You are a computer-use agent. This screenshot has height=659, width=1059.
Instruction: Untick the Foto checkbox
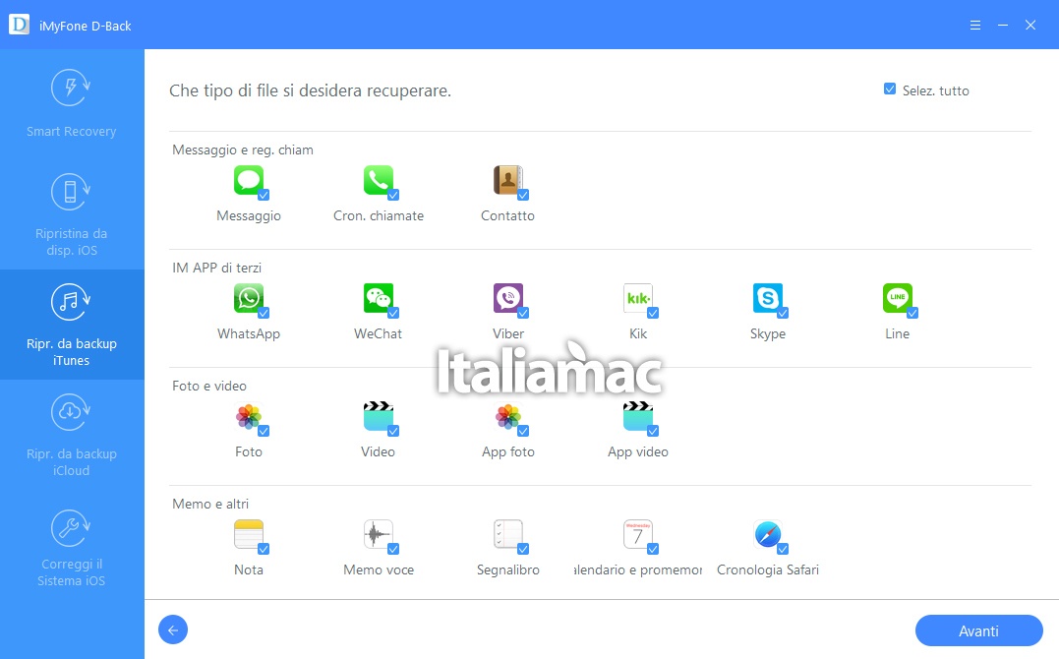coord(265,431)
